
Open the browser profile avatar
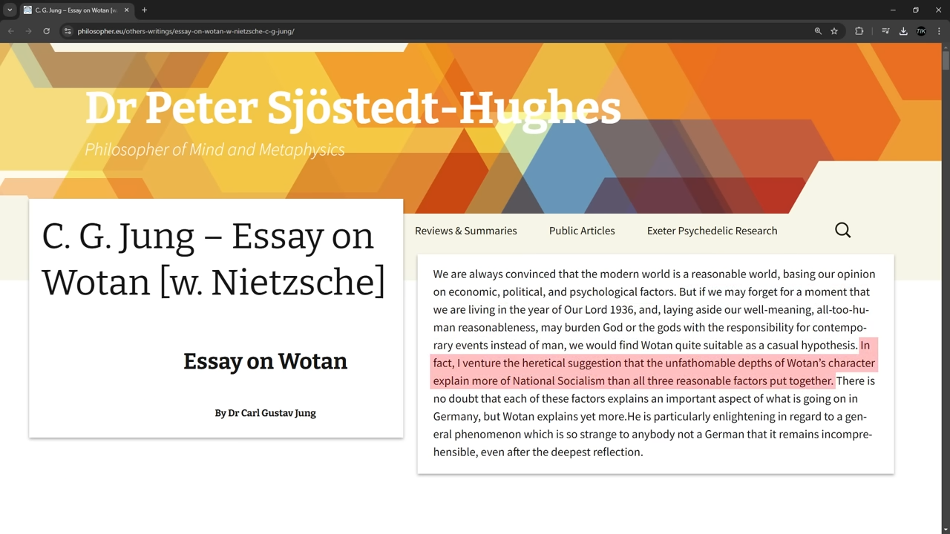(x=921, y=31)
